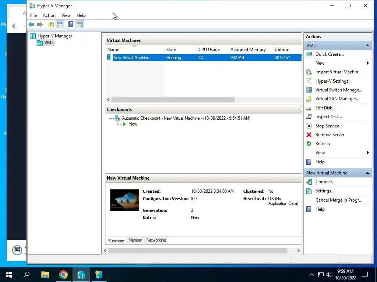377x282 pixels.
Task: Open File Explorer from the taskbar
Action: pyautogui.click(x=45, y=275)
